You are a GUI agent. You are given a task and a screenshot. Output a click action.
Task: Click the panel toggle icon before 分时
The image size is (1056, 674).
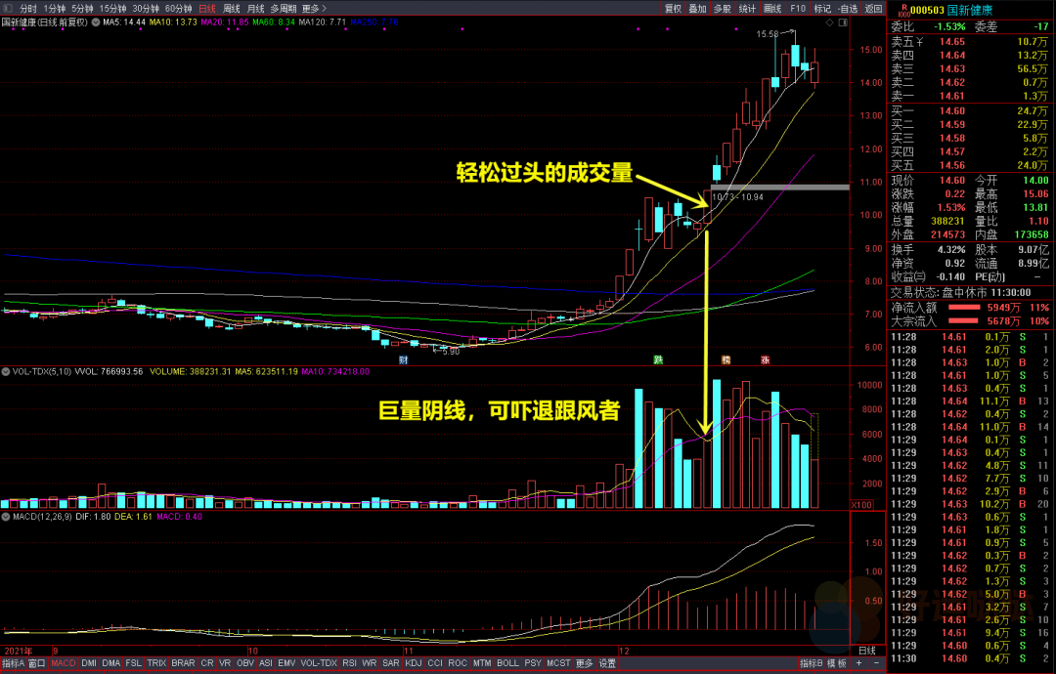(8, 8)
